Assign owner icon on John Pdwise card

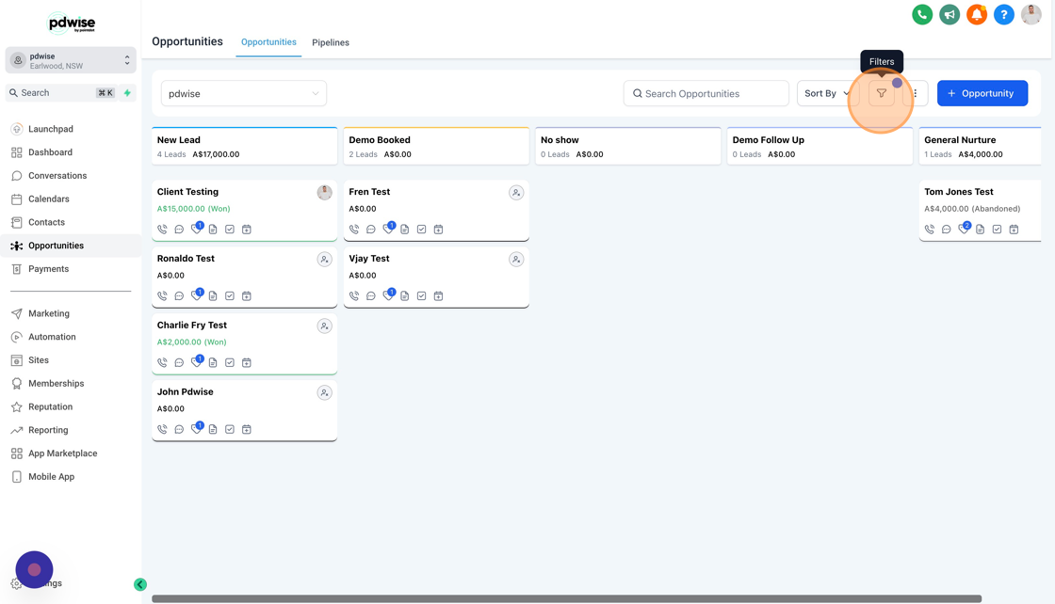click(x=324, y=392)
